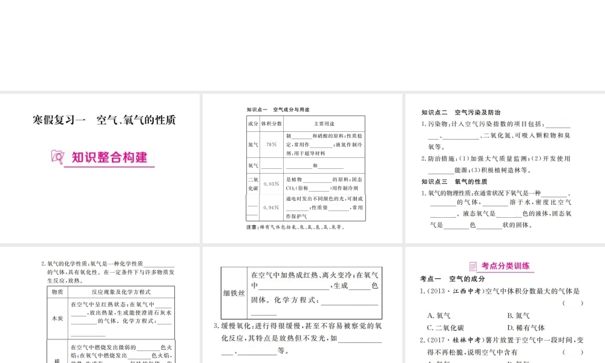Click the 注意:稀有气体 footnote under the table
The image size is (605, 363).
point(296,227)
